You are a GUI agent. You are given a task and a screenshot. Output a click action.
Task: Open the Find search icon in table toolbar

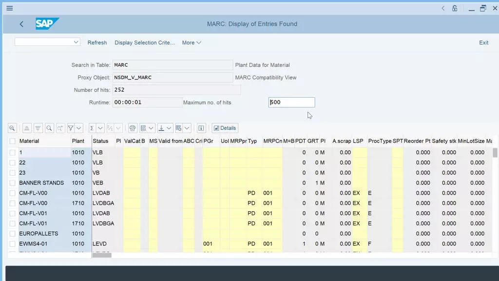[x=49, y=128]
